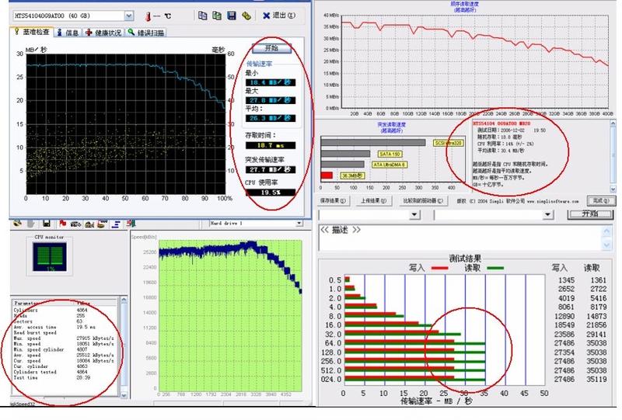Click the 19.5% CPU usage value
The height and width of the screenshot is (420, 622).
[271, 193]
